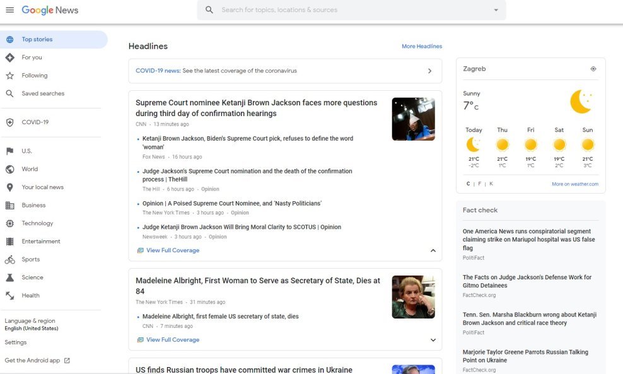Open the Technology news section
623x374 pixels.
tap(37, 223)
